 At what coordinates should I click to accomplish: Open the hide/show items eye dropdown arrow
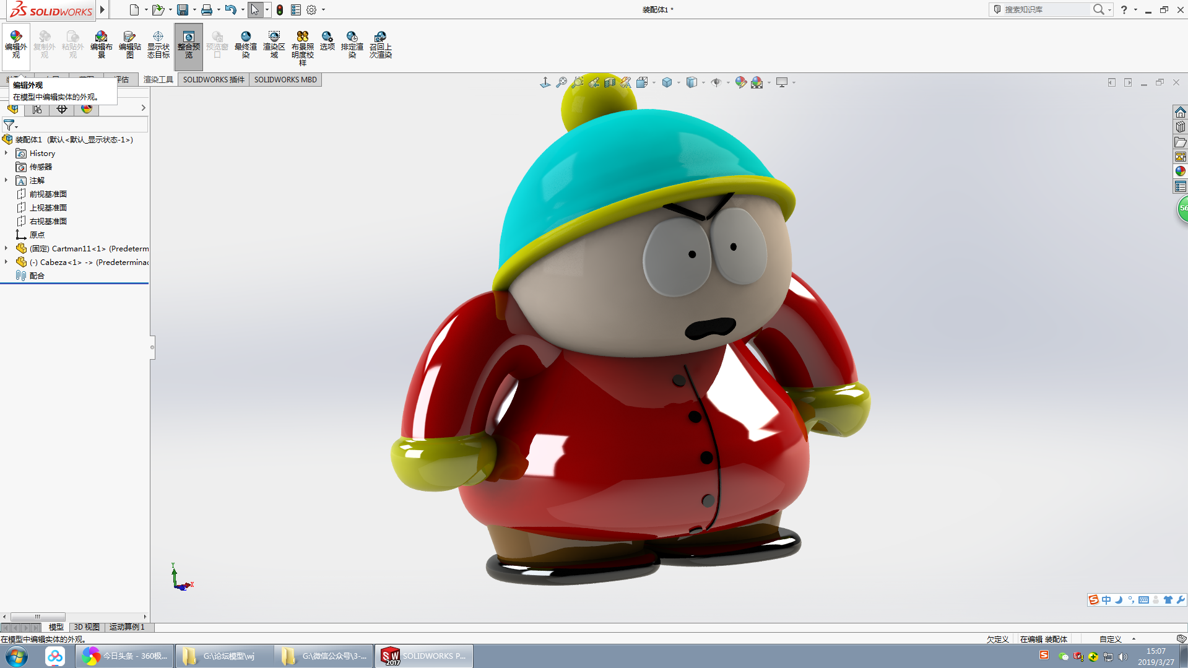pyautogui.click(x=728, y=82)
